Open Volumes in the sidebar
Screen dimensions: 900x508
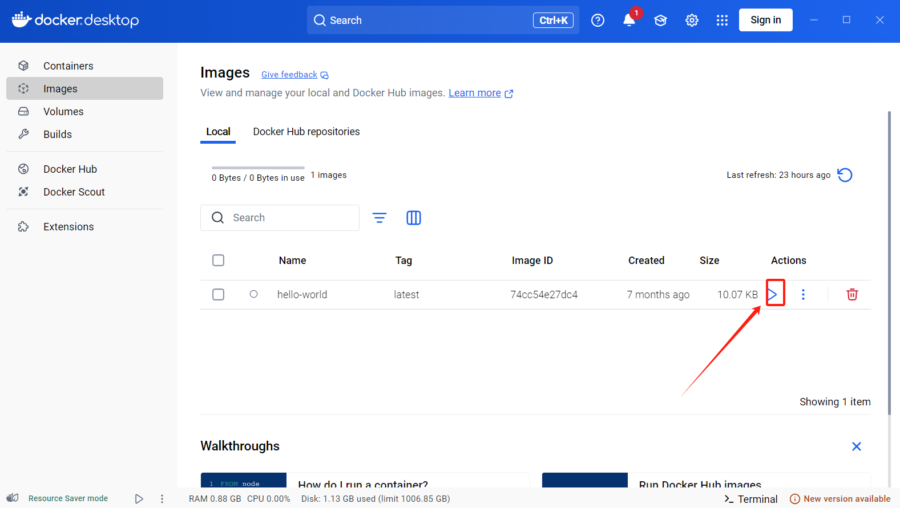click(x=84, y=111)
